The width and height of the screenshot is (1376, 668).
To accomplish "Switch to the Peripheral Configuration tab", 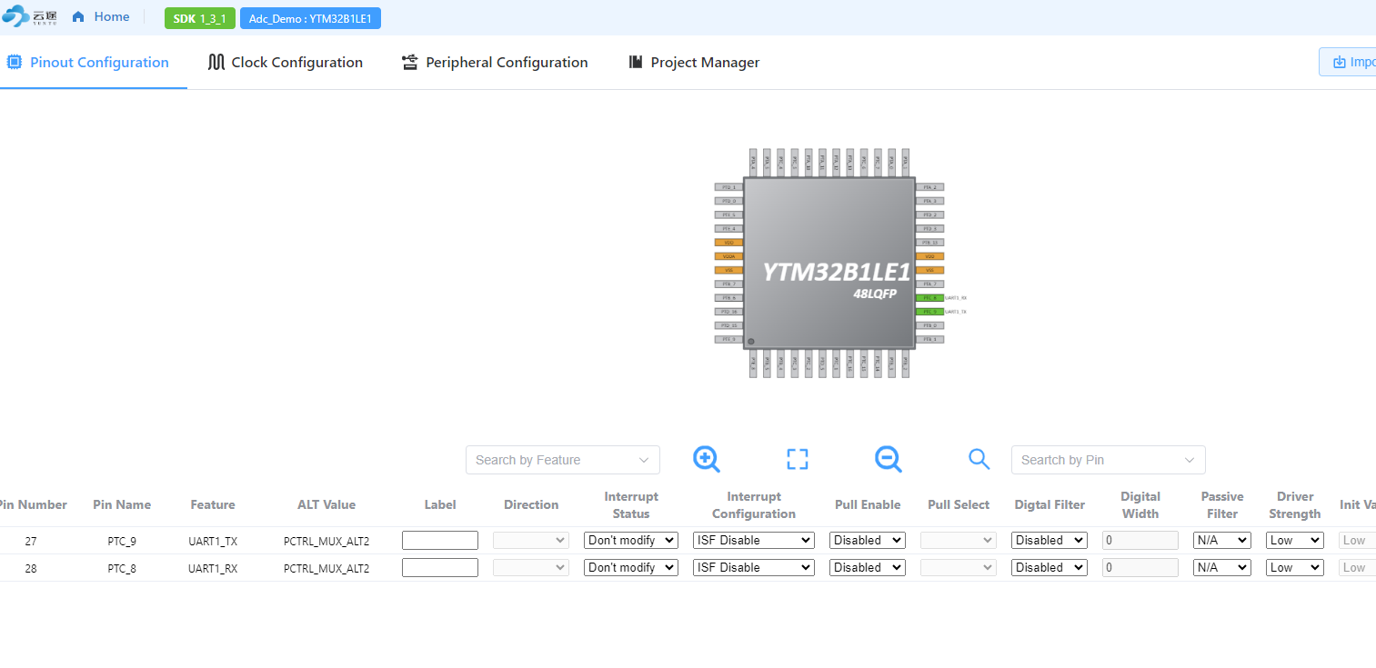I will (x=495, y=63).
